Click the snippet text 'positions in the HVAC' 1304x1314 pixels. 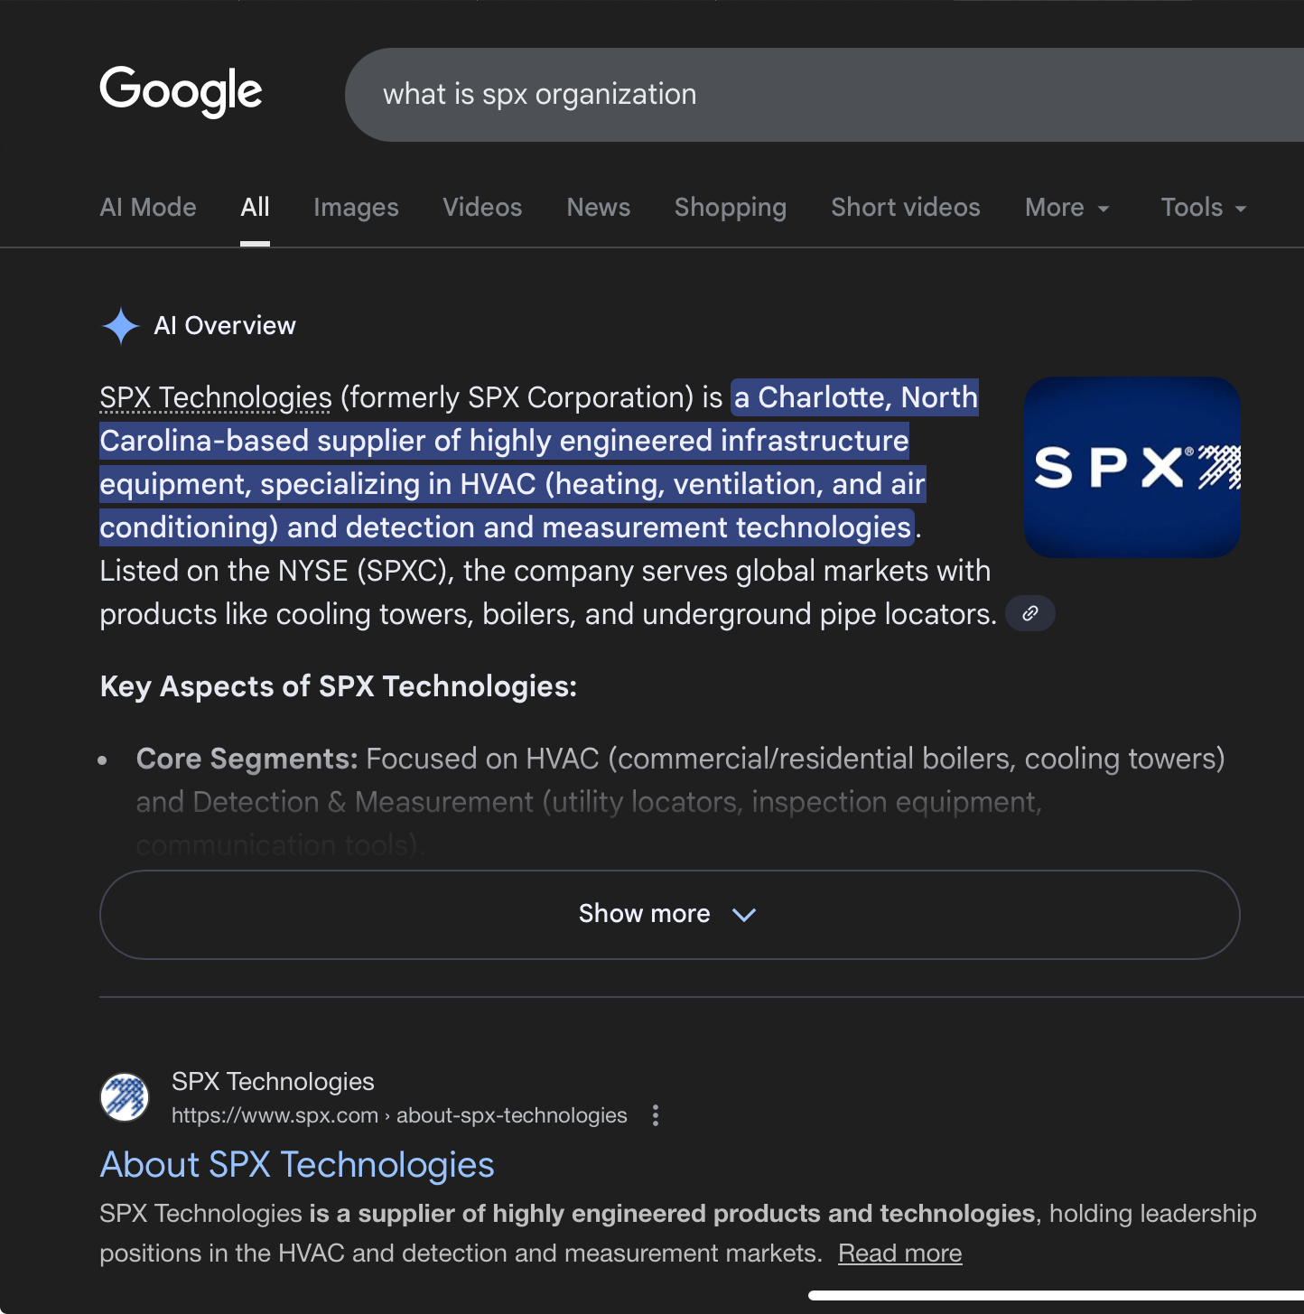(x=222, y=1253)
